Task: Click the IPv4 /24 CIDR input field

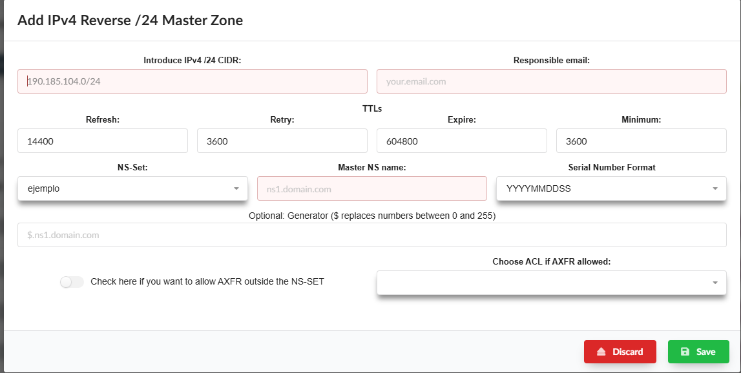Action: pyautogui.click(x=192, y=82)
